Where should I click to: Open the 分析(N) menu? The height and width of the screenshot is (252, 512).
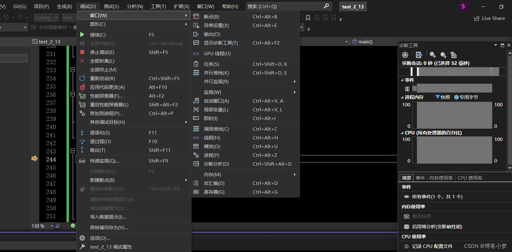(x=135, y=7)
